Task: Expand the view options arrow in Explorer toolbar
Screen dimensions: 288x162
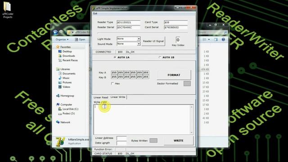Action: coord(209,40)
